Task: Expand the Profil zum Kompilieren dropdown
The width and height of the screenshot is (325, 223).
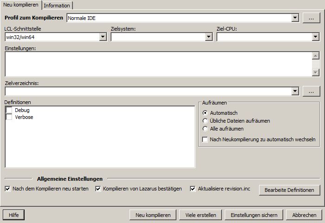Action: coord(295,18)
